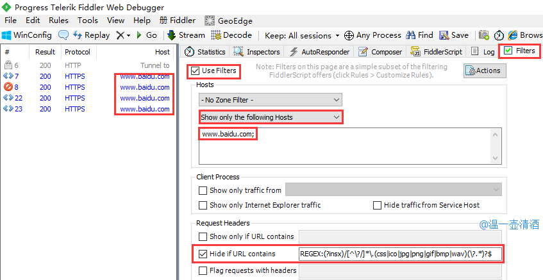The height and width of the screenshot is (280, 543).
Task: Click the Go resume button
Action: [146, 35]
